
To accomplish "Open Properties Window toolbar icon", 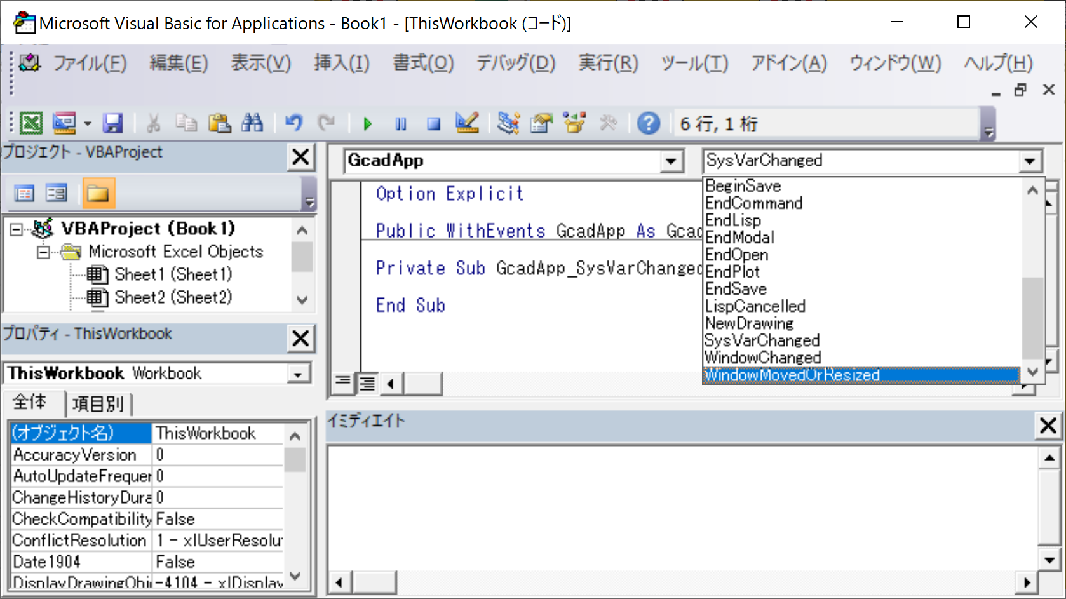I will click(x=541, y=123).
